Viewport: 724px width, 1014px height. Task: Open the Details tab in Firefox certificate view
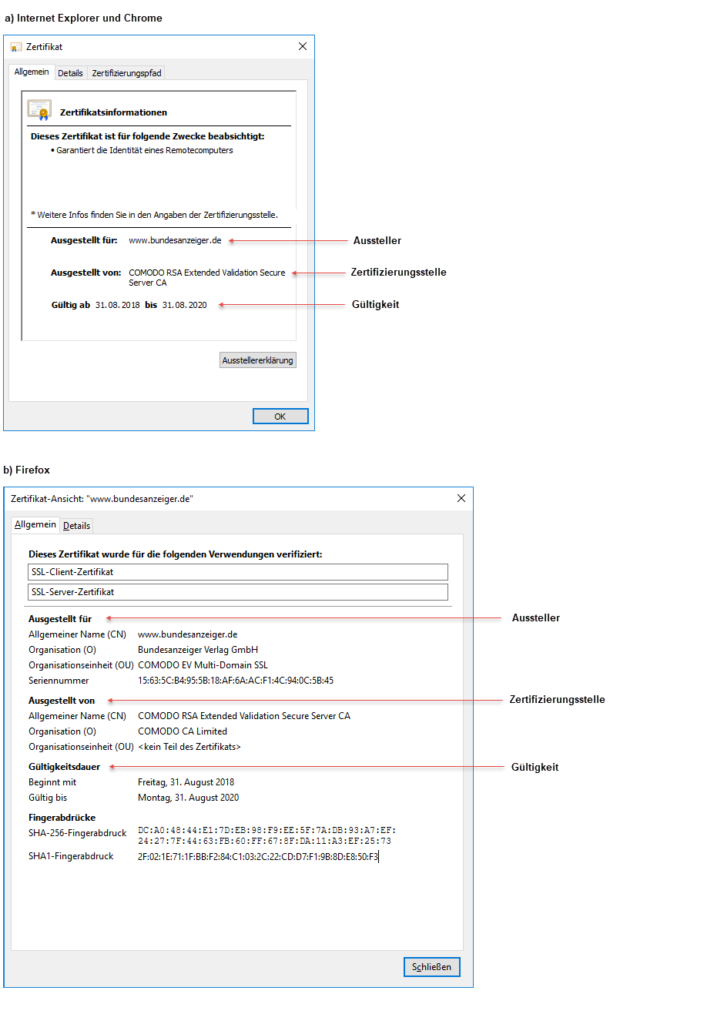76,526
